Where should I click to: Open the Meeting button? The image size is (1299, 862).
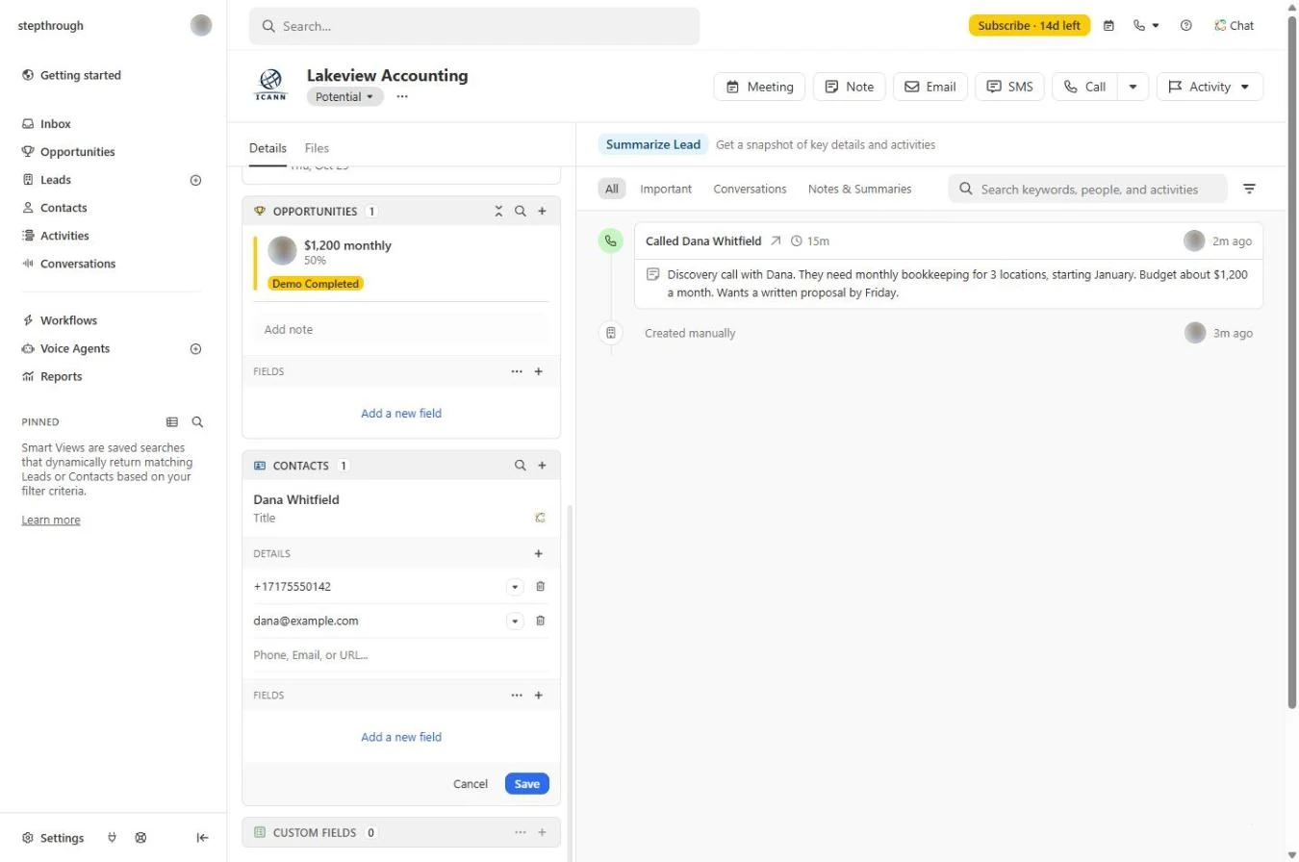tap(760, 87)
